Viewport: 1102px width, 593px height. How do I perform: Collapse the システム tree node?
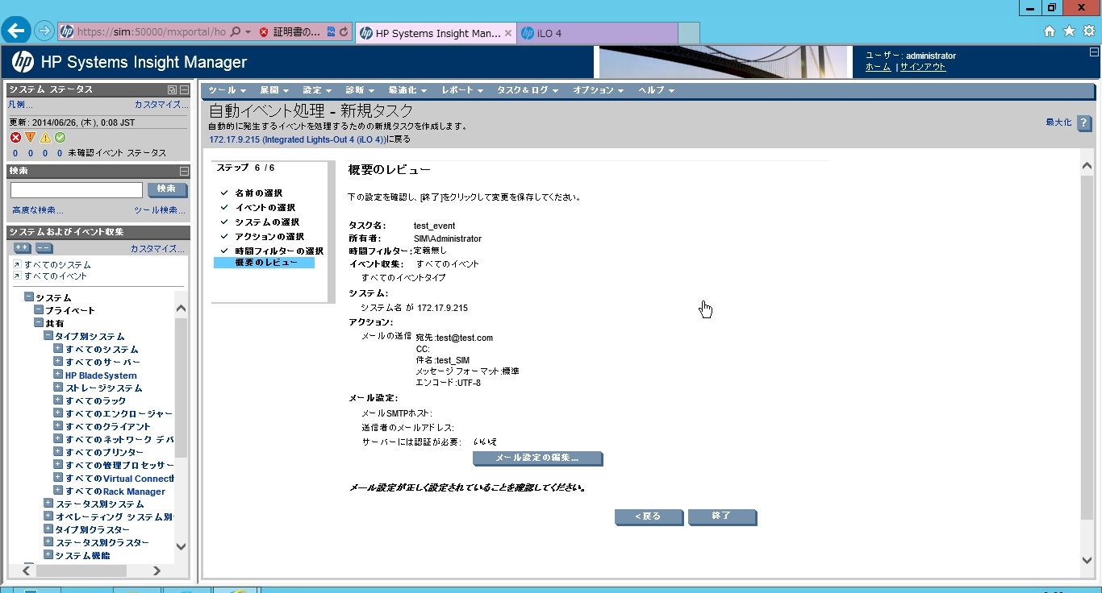(x=29, y=297)
